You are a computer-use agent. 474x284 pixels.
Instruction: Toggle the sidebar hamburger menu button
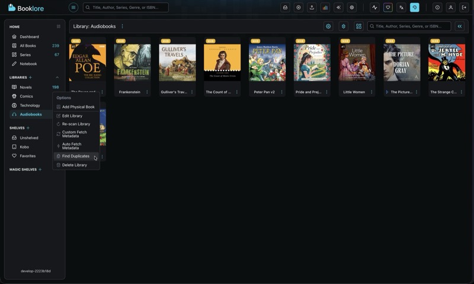tap(73, 7)
